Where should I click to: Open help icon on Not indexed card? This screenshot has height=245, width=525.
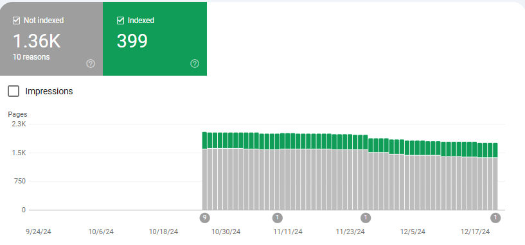pos(91,63)
